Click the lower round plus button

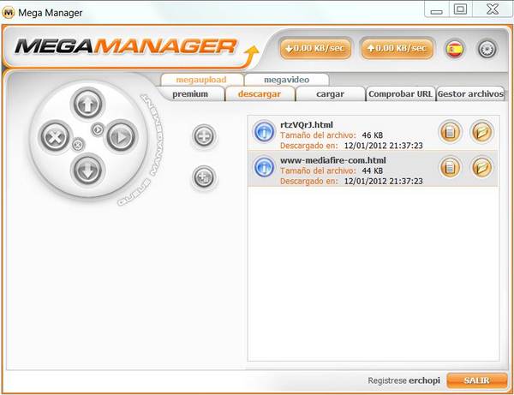[x=204, y=177]
